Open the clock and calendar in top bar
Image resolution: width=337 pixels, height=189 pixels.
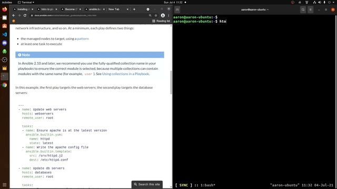[173, 2]
